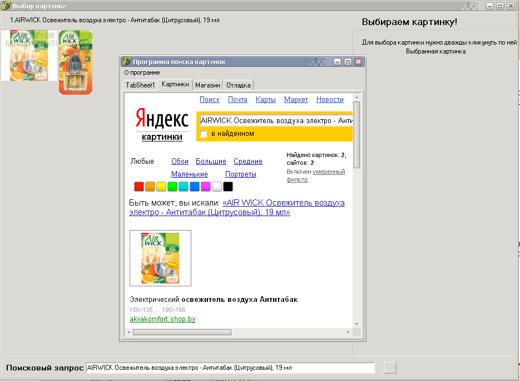
Task: Click the horizontal scrollbar thumb
Action: click(x=182, y=332)
